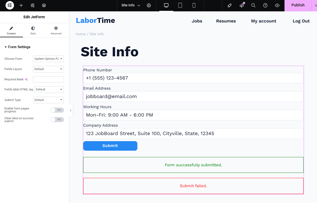The height and width of the screenshot is (203, 317).
Task: Open the Add Element panel with plus icon
Action: tap(21, 5)
